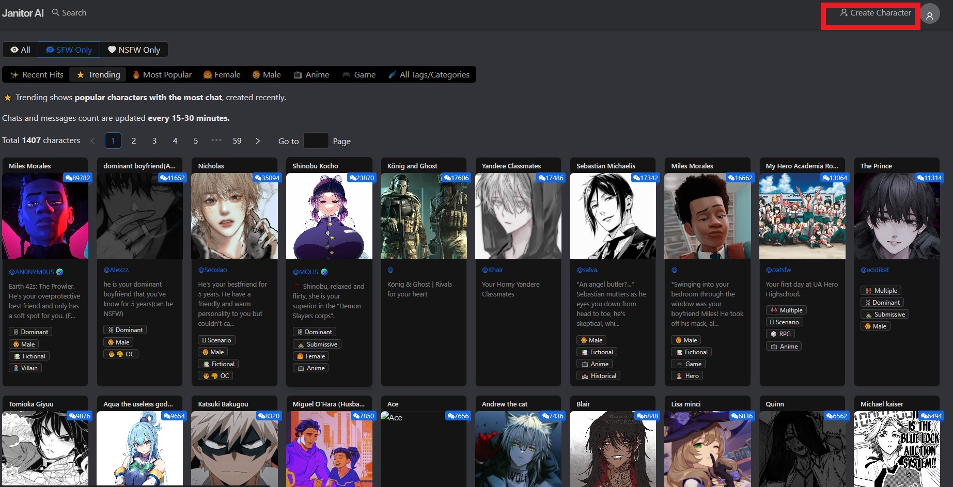Open creator link @acidikat
The image size is (953, 487).
tap(874, 270)
